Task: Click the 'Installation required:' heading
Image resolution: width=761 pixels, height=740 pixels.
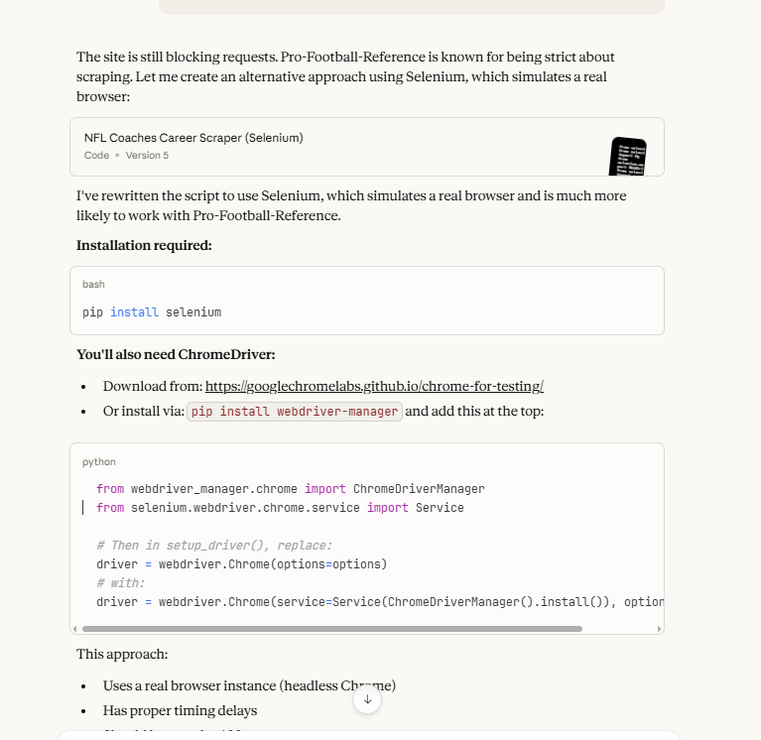Action: coord(144,245)
